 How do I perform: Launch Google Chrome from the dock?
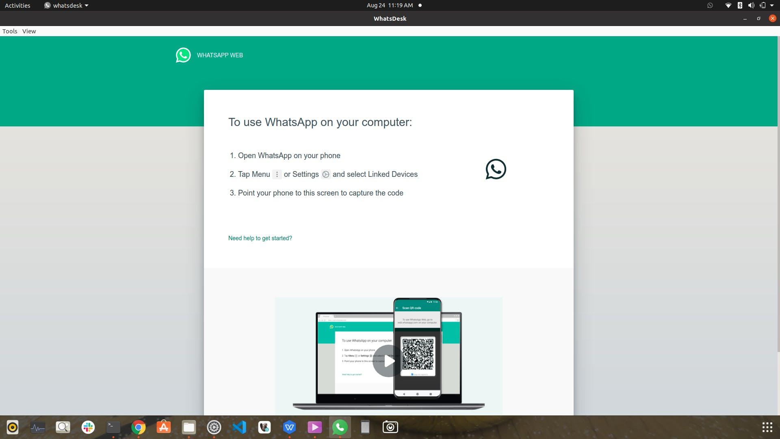coord(138,427)
